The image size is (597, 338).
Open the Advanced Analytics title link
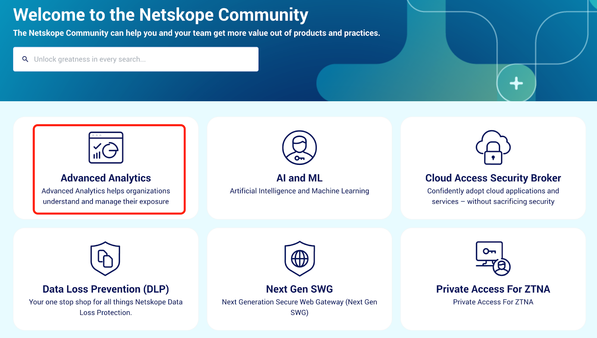click(106, 178)
